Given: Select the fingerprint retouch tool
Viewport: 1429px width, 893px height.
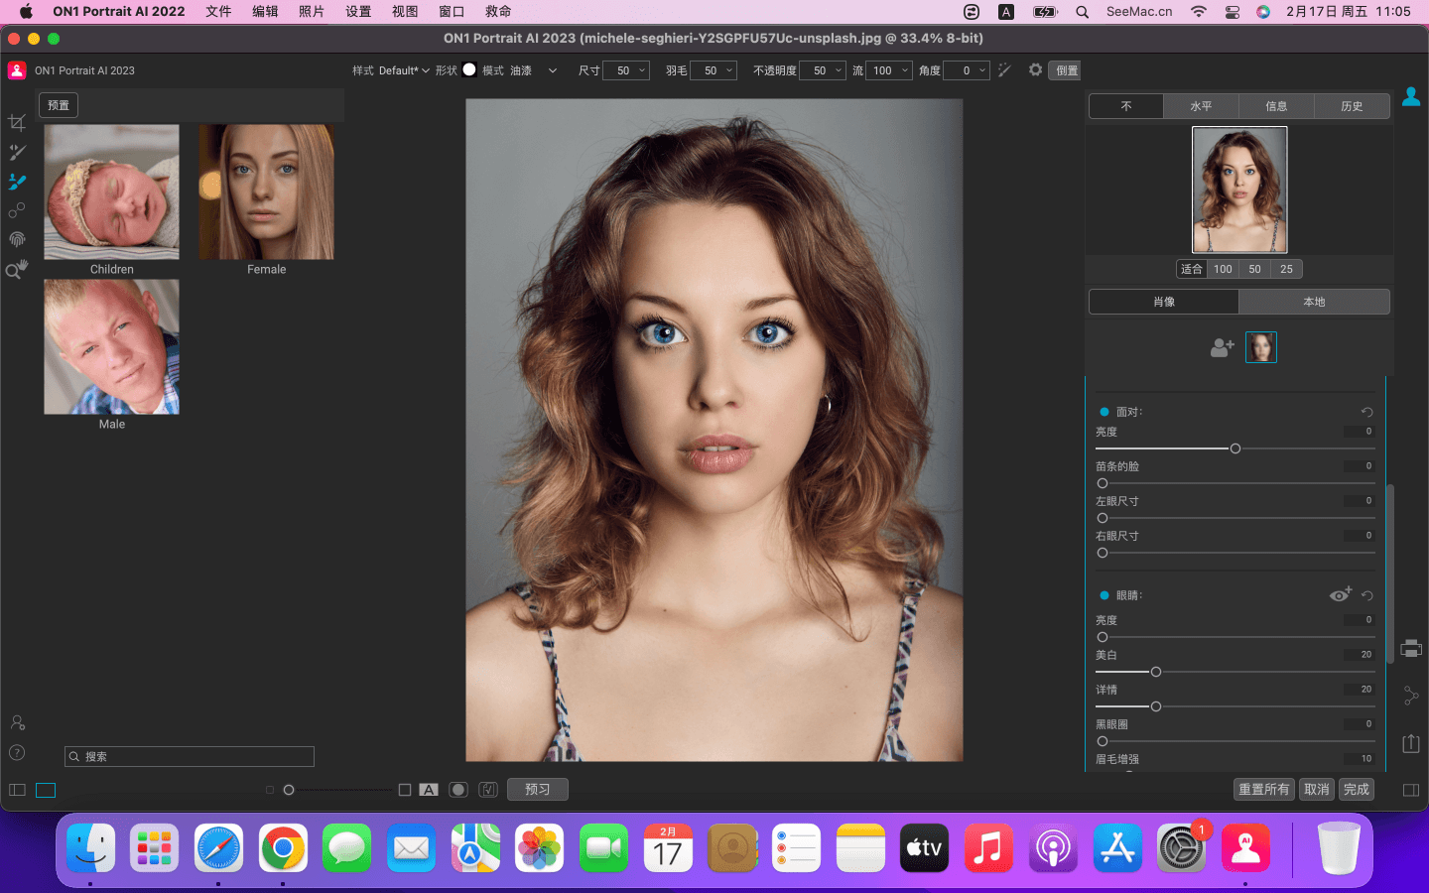Looking at the screenshot, I should coord(17,239).
